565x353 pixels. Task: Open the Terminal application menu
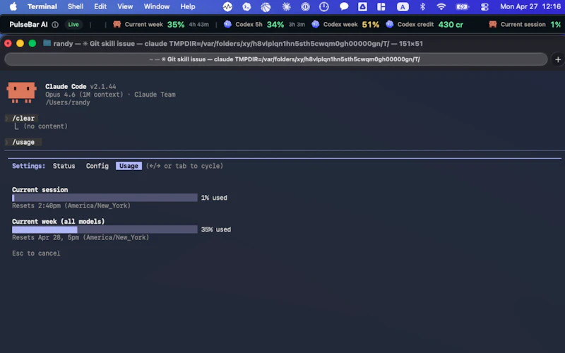pos(42,6)
